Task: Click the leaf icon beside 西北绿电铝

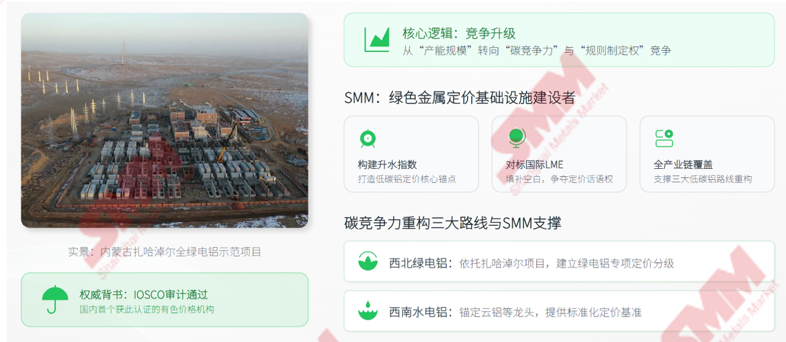Action: click(368, 261)
